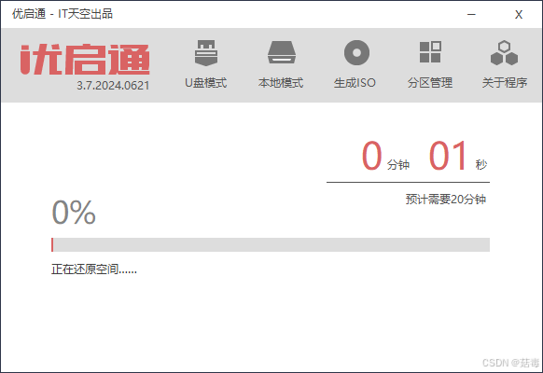The height and width of the screenshot is (373, 543).
Task: Click the hexagons icon for 关于程序
Action: (504, 53)
